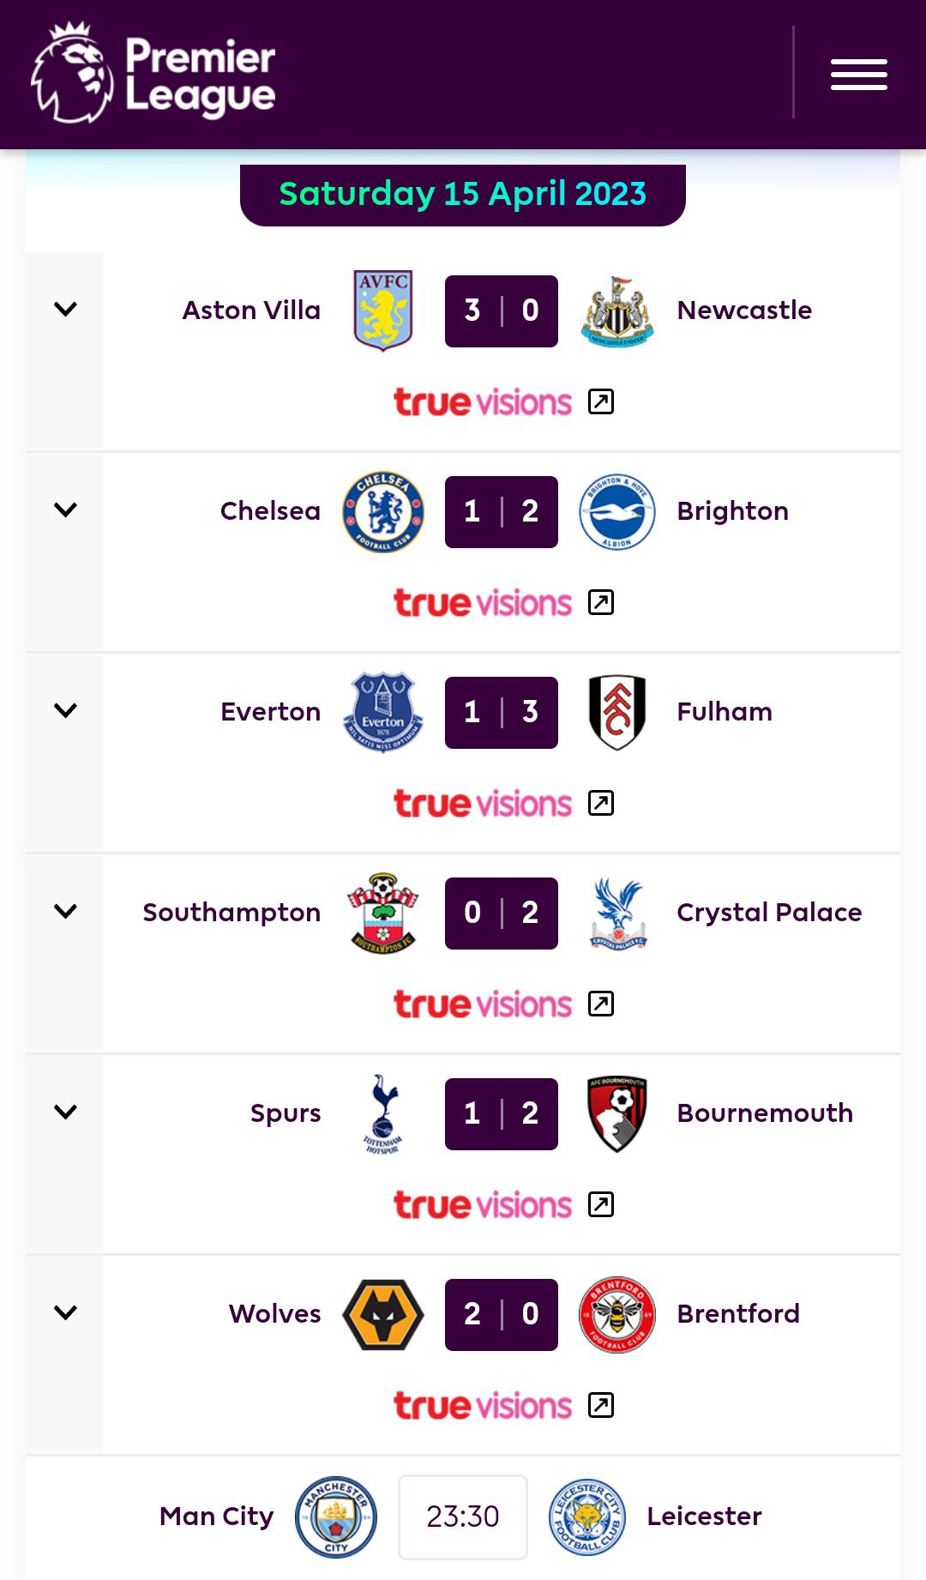Open TrueVisions link under Aston Villa match
This screenshot has height=1580, width=926.
483,402
